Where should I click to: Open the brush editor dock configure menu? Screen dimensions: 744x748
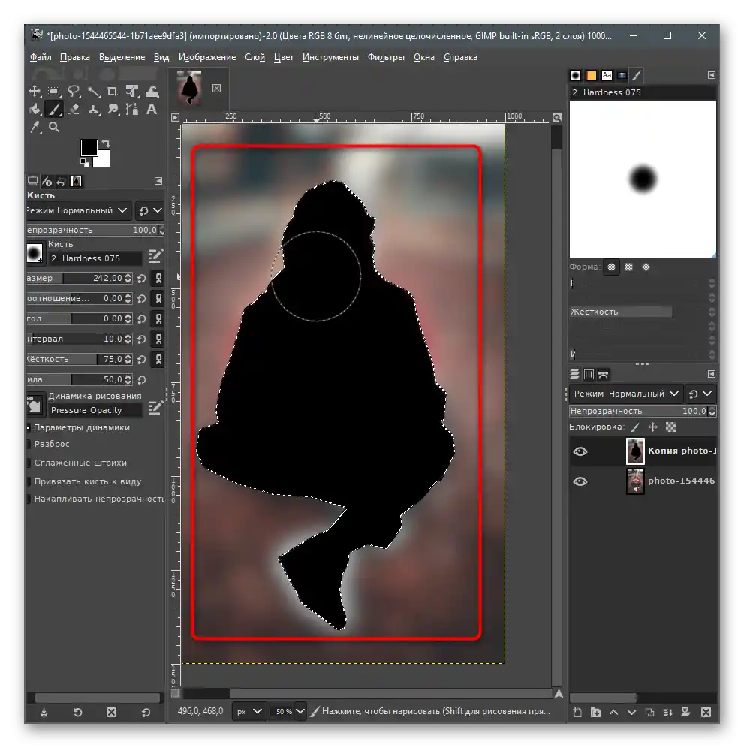(x=711, y=75)
